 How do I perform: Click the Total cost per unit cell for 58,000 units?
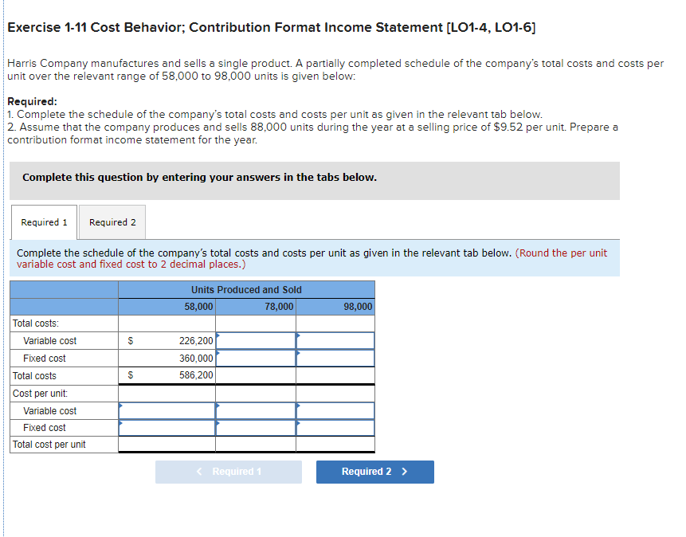[167, 445]
